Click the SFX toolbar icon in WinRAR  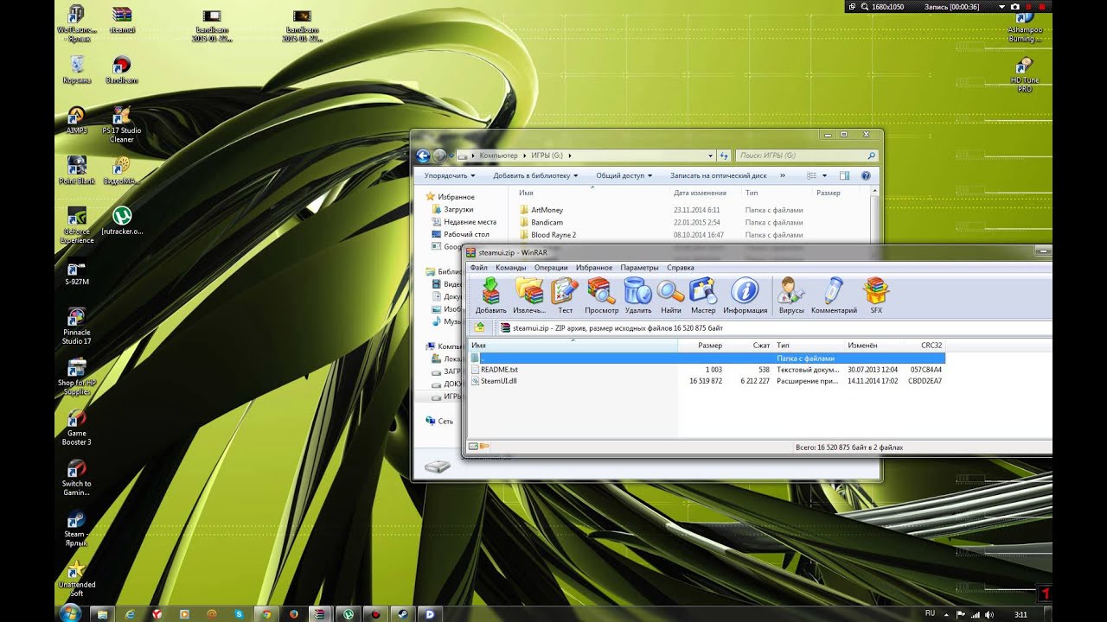[x=876, y=295]
